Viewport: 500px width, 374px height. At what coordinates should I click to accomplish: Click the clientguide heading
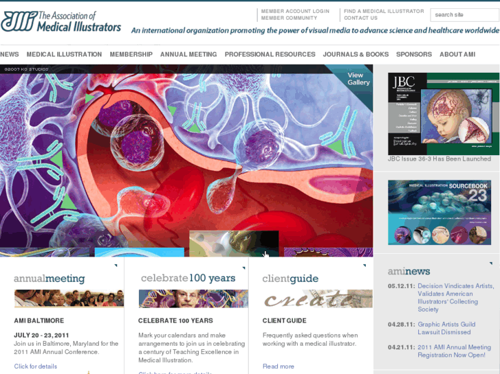tap(290, 279)
